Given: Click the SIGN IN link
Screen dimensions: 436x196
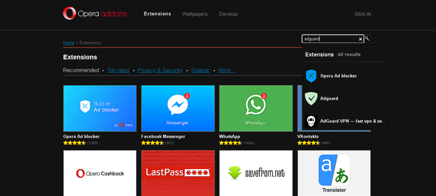Looking at the screenshot, I should point(363,14).
